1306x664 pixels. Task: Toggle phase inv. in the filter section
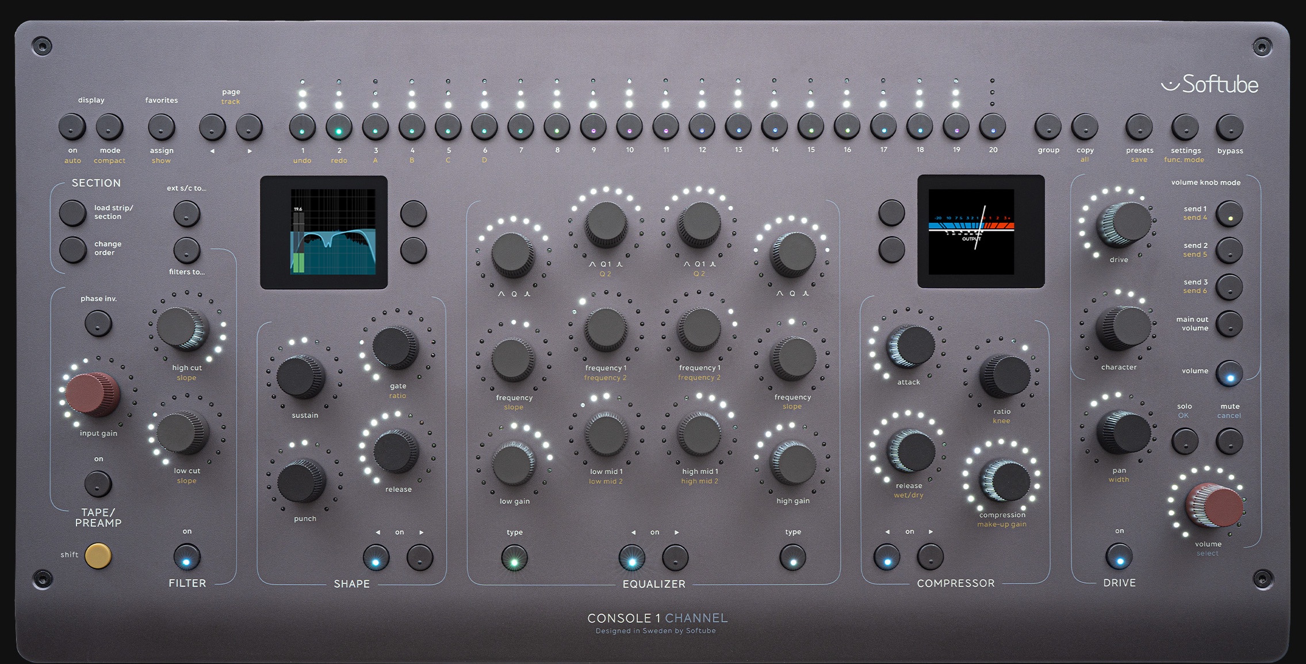98,324
